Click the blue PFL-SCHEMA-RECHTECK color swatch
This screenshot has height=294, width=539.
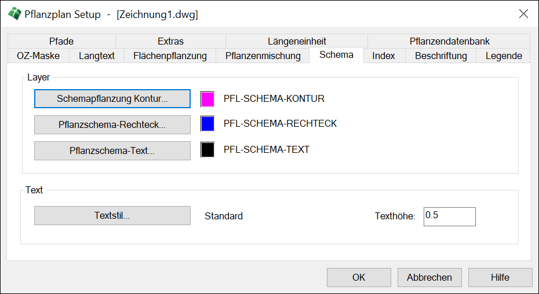[207, 124]
